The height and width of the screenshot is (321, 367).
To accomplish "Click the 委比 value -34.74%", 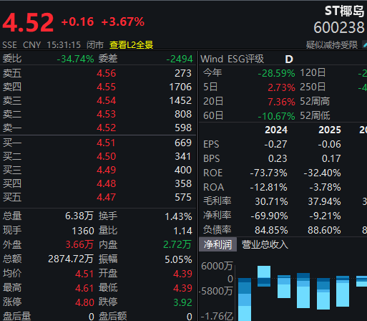I will coord(75,59).
